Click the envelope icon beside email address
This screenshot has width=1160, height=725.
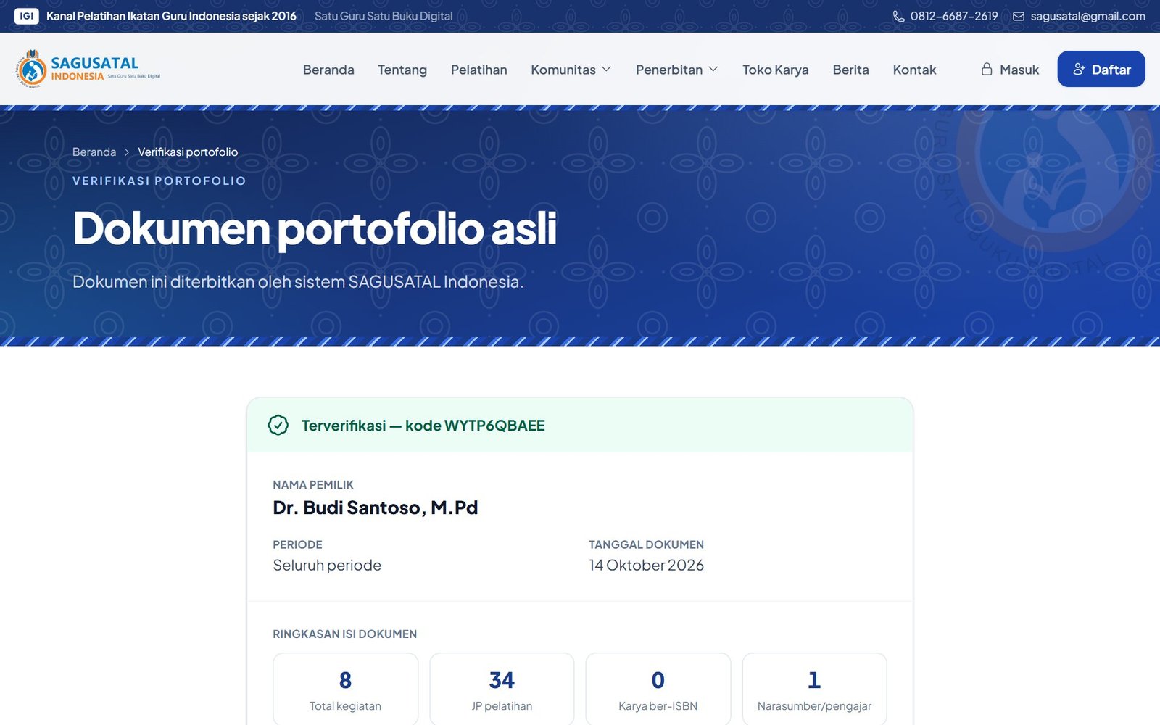click(x=1019, y=16)
